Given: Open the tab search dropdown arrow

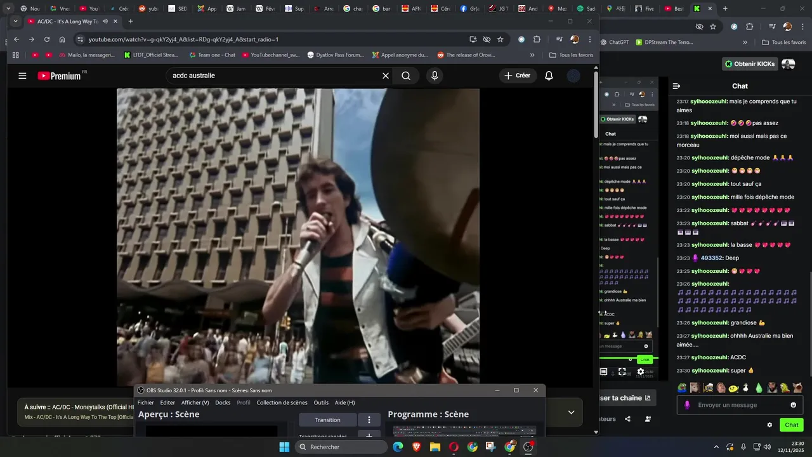Looking at the screenshot, I should coord(16,22).
